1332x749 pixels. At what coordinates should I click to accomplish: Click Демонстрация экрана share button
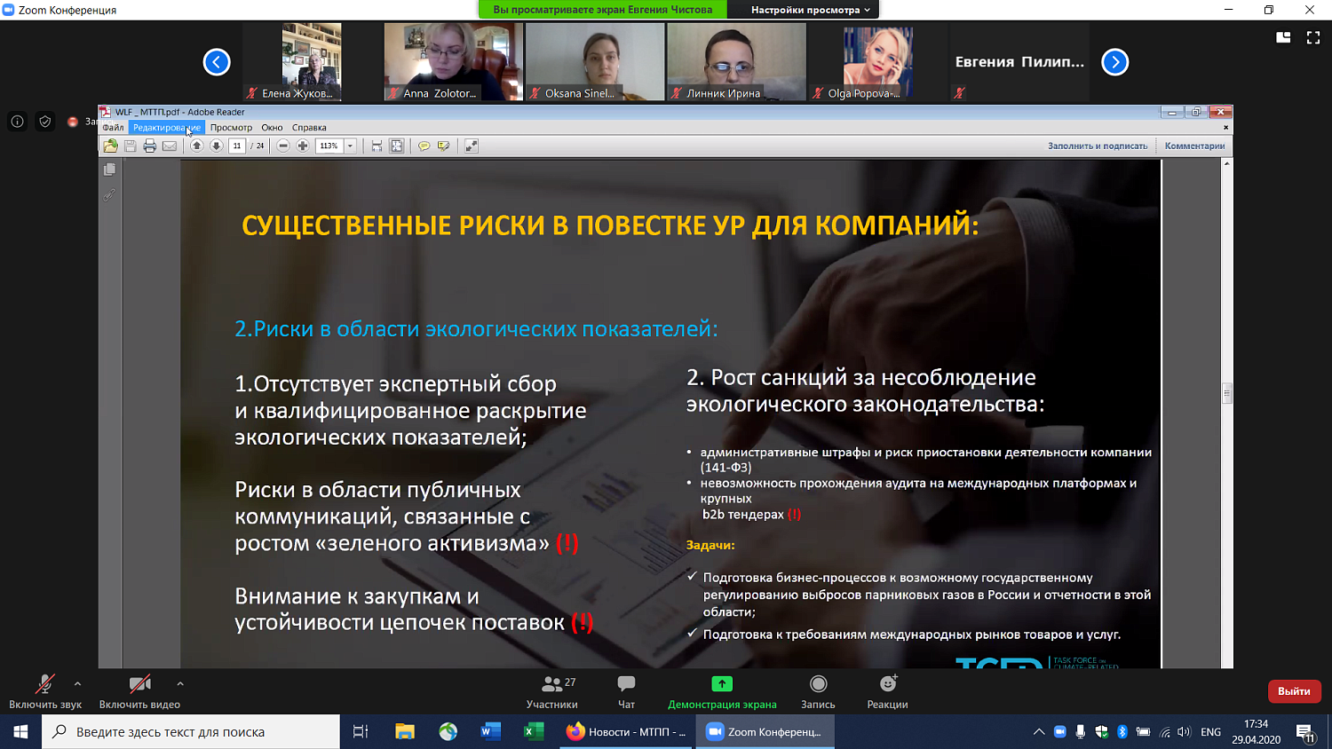click(722, 692)
